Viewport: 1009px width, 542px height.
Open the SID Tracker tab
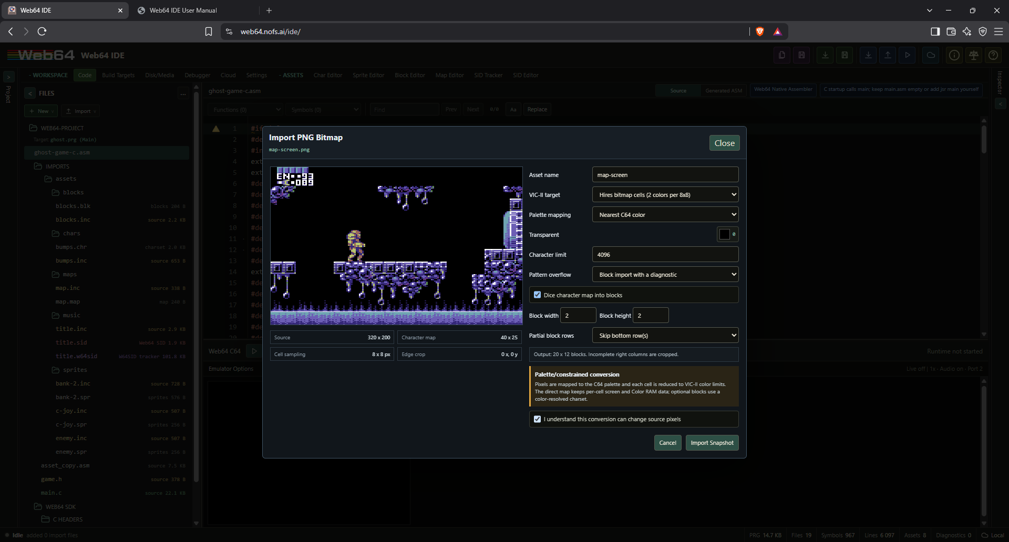(x=488, y=75)
